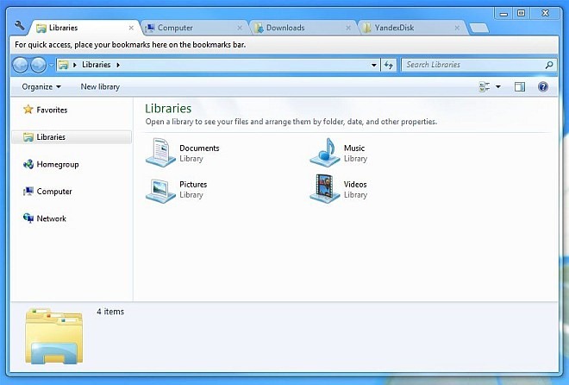Click the Libraries tab's icon

point(41,28)
